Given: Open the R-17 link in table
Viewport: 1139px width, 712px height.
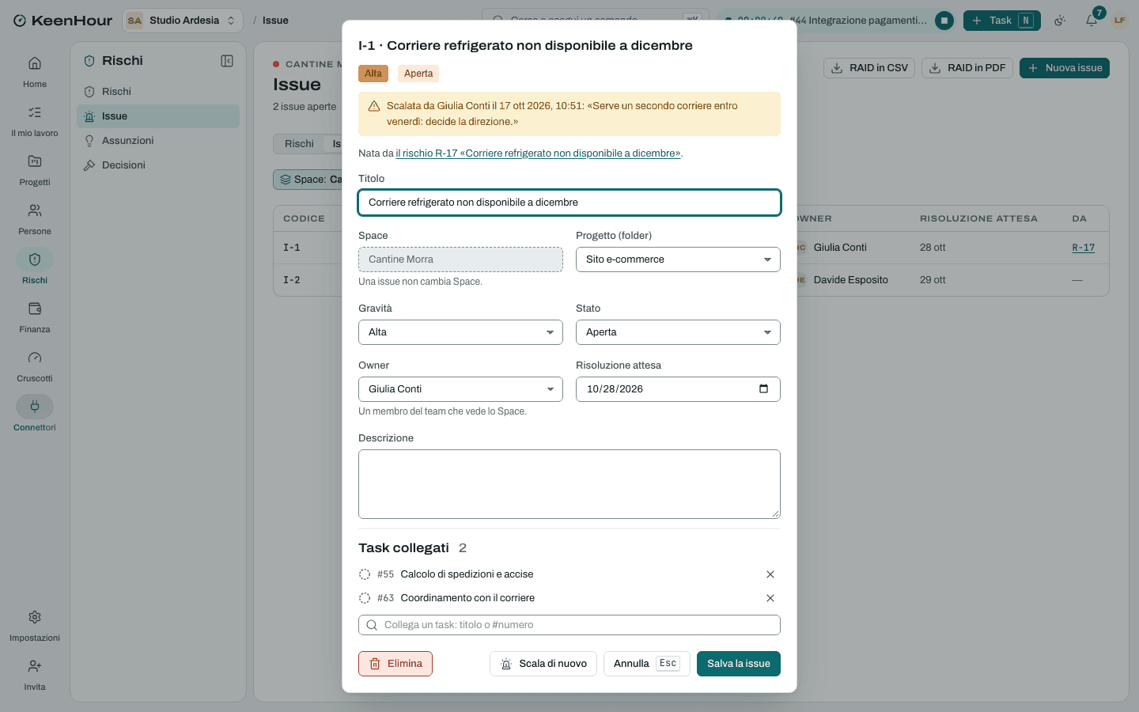Looking at the screenshot, I should click(1083, 248).
